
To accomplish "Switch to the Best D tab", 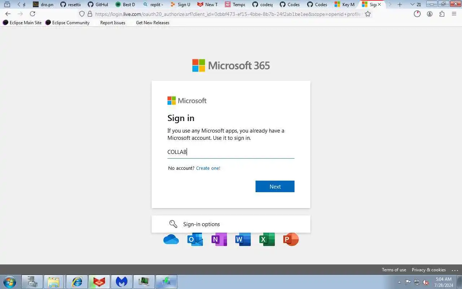I will point(126,4).
